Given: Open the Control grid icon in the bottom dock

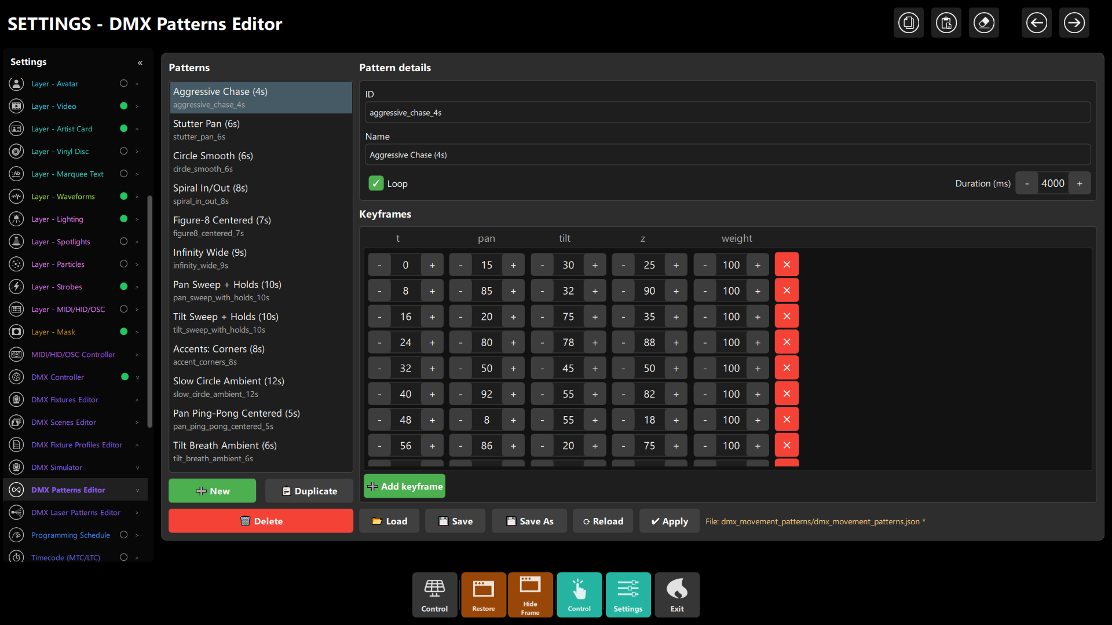Looking at the screenshot, I should 434,595.
